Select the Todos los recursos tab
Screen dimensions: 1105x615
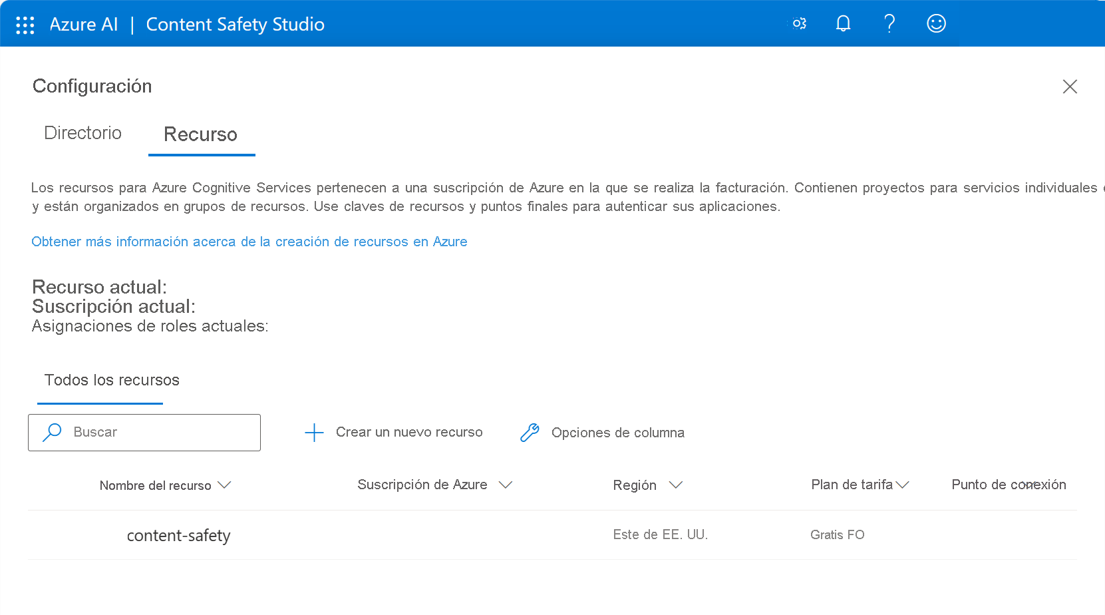coord(112,380)
